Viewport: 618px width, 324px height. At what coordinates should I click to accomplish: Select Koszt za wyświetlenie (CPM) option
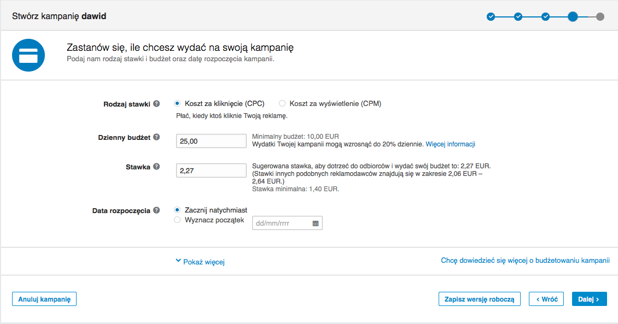coord(282,103)
